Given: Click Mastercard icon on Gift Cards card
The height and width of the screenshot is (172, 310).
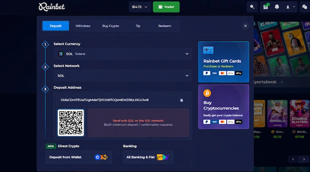Looking at the screenshot, I should pyautogui.click(x=223, y=73).
